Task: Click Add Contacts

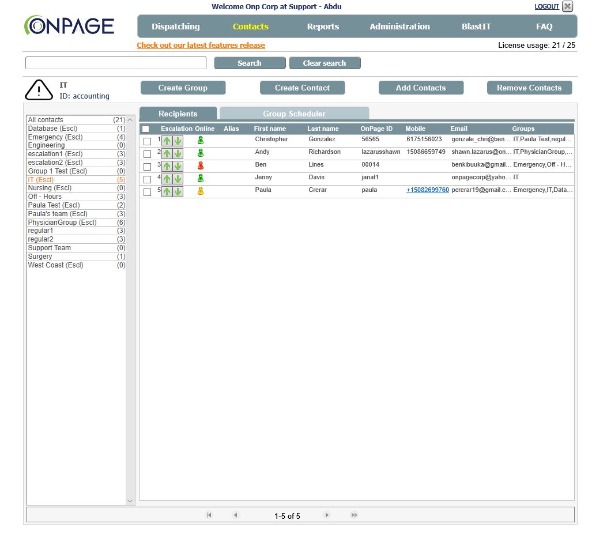Action: click(421, 88)
